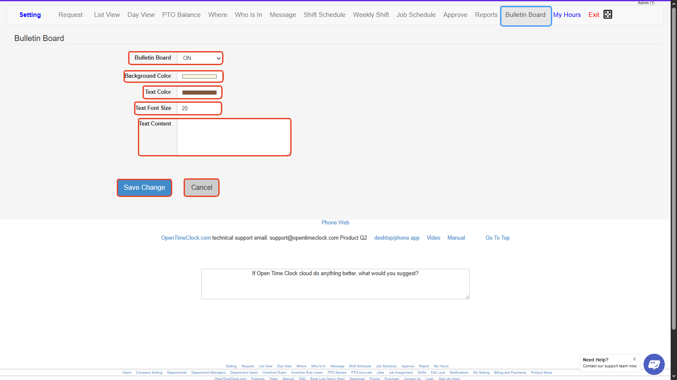Click the Save Change button
677x380 pixels.
click(x=144, y=188)
